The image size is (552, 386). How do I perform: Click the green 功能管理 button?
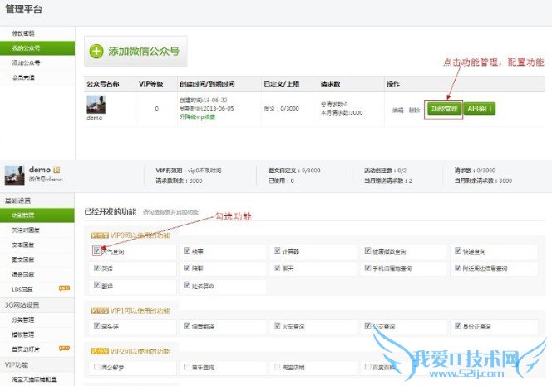coord(444,109)
